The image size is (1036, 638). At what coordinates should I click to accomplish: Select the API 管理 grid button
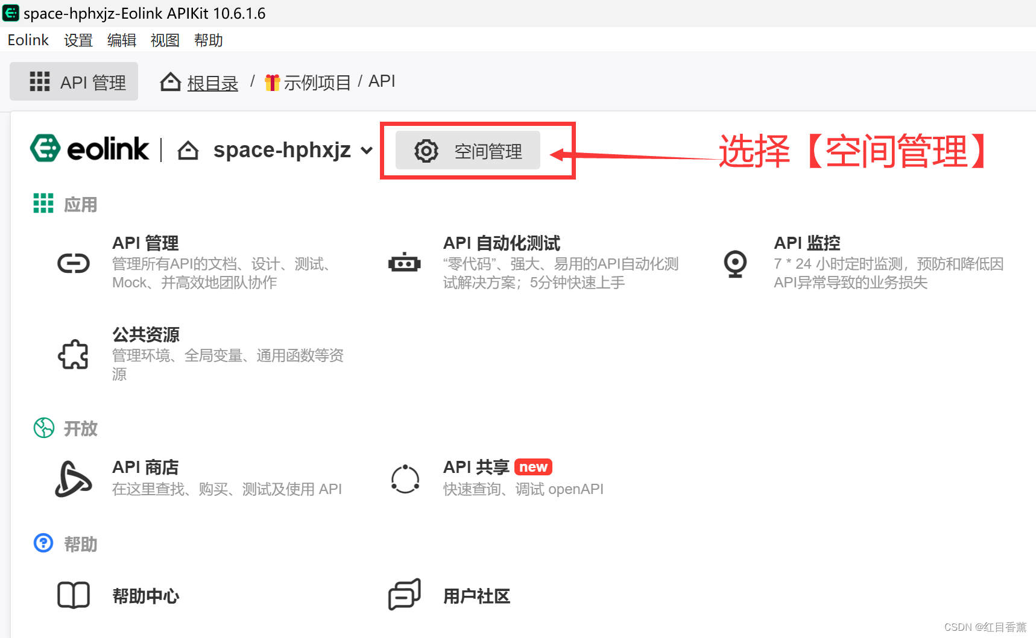coord(74,81)
